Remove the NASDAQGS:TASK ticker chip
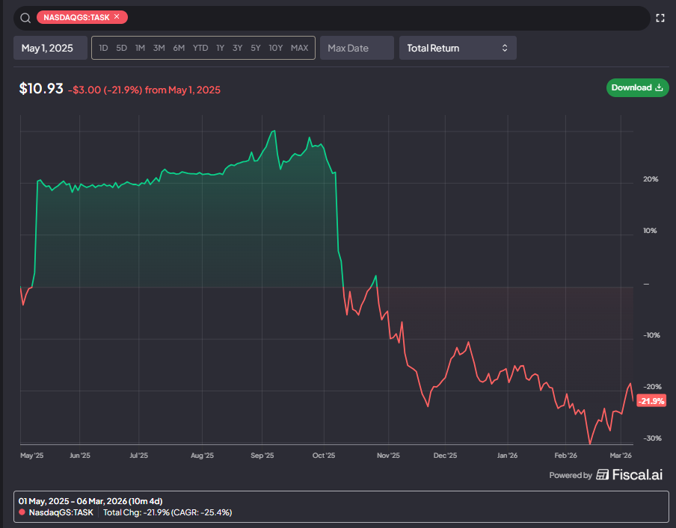The width and height of the screenshot is (676, 528). [117, 16]
